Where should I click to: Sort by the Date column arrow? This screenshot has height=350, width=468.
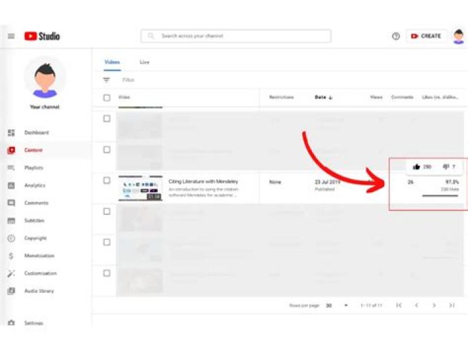(x=330, y=97)
